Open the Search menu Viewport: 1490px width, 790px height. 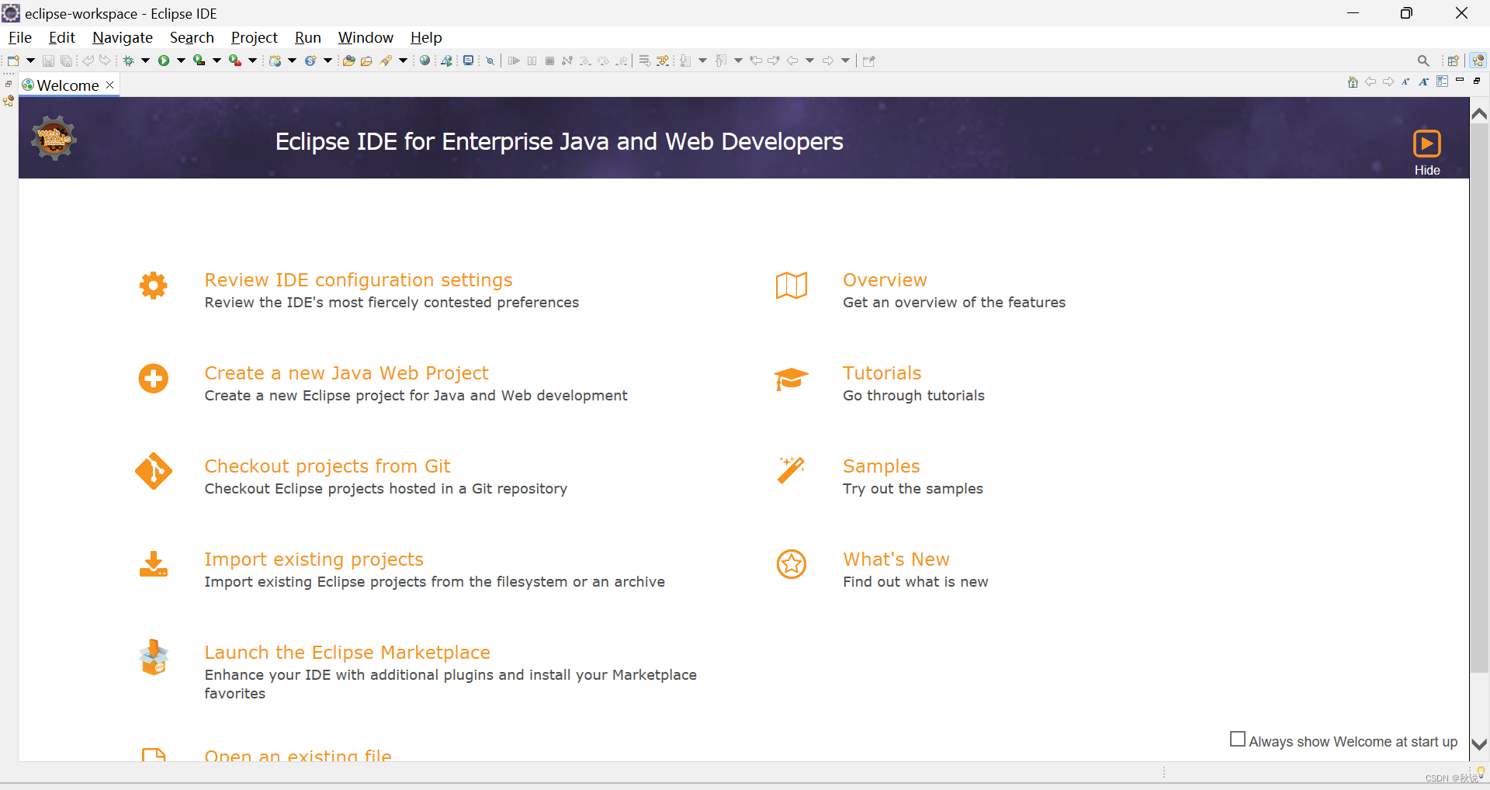(x=192, y=37)
